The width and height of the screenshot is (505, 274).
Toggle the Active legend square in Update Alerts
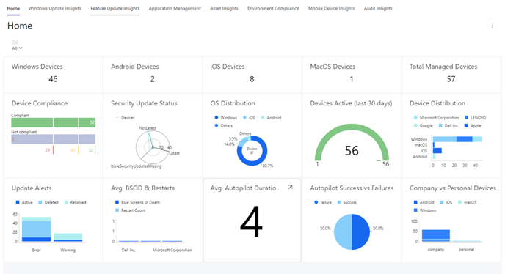coord(18,202)
